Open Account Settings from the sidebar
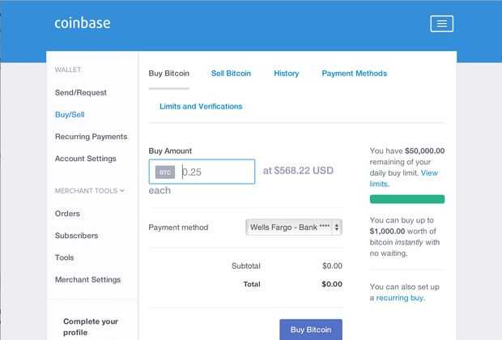Image resolution: width=502 pixels, height=340 pixels. point(86,159)
